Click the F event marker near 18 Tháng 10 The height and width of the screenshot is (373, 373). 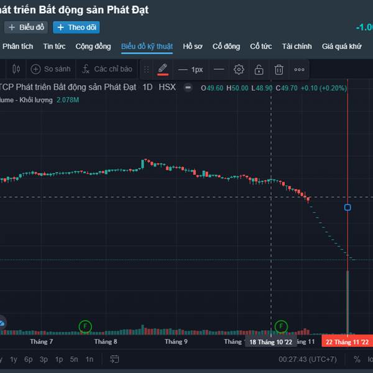pos(281,326)
